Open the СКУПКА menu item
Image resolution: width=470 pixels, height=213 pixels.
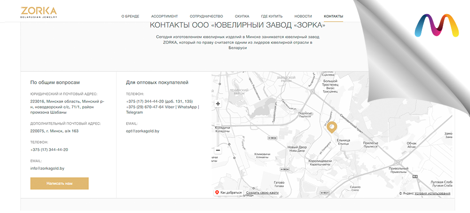242,16
